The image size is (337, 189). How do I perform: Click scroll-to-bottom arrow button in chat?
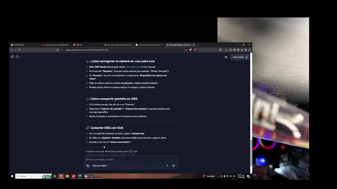point(131,151)
